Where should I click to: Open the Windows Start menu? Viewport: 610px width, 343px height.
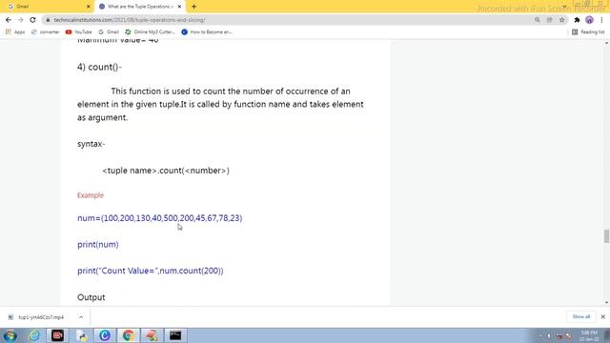[x=10, y=335]
